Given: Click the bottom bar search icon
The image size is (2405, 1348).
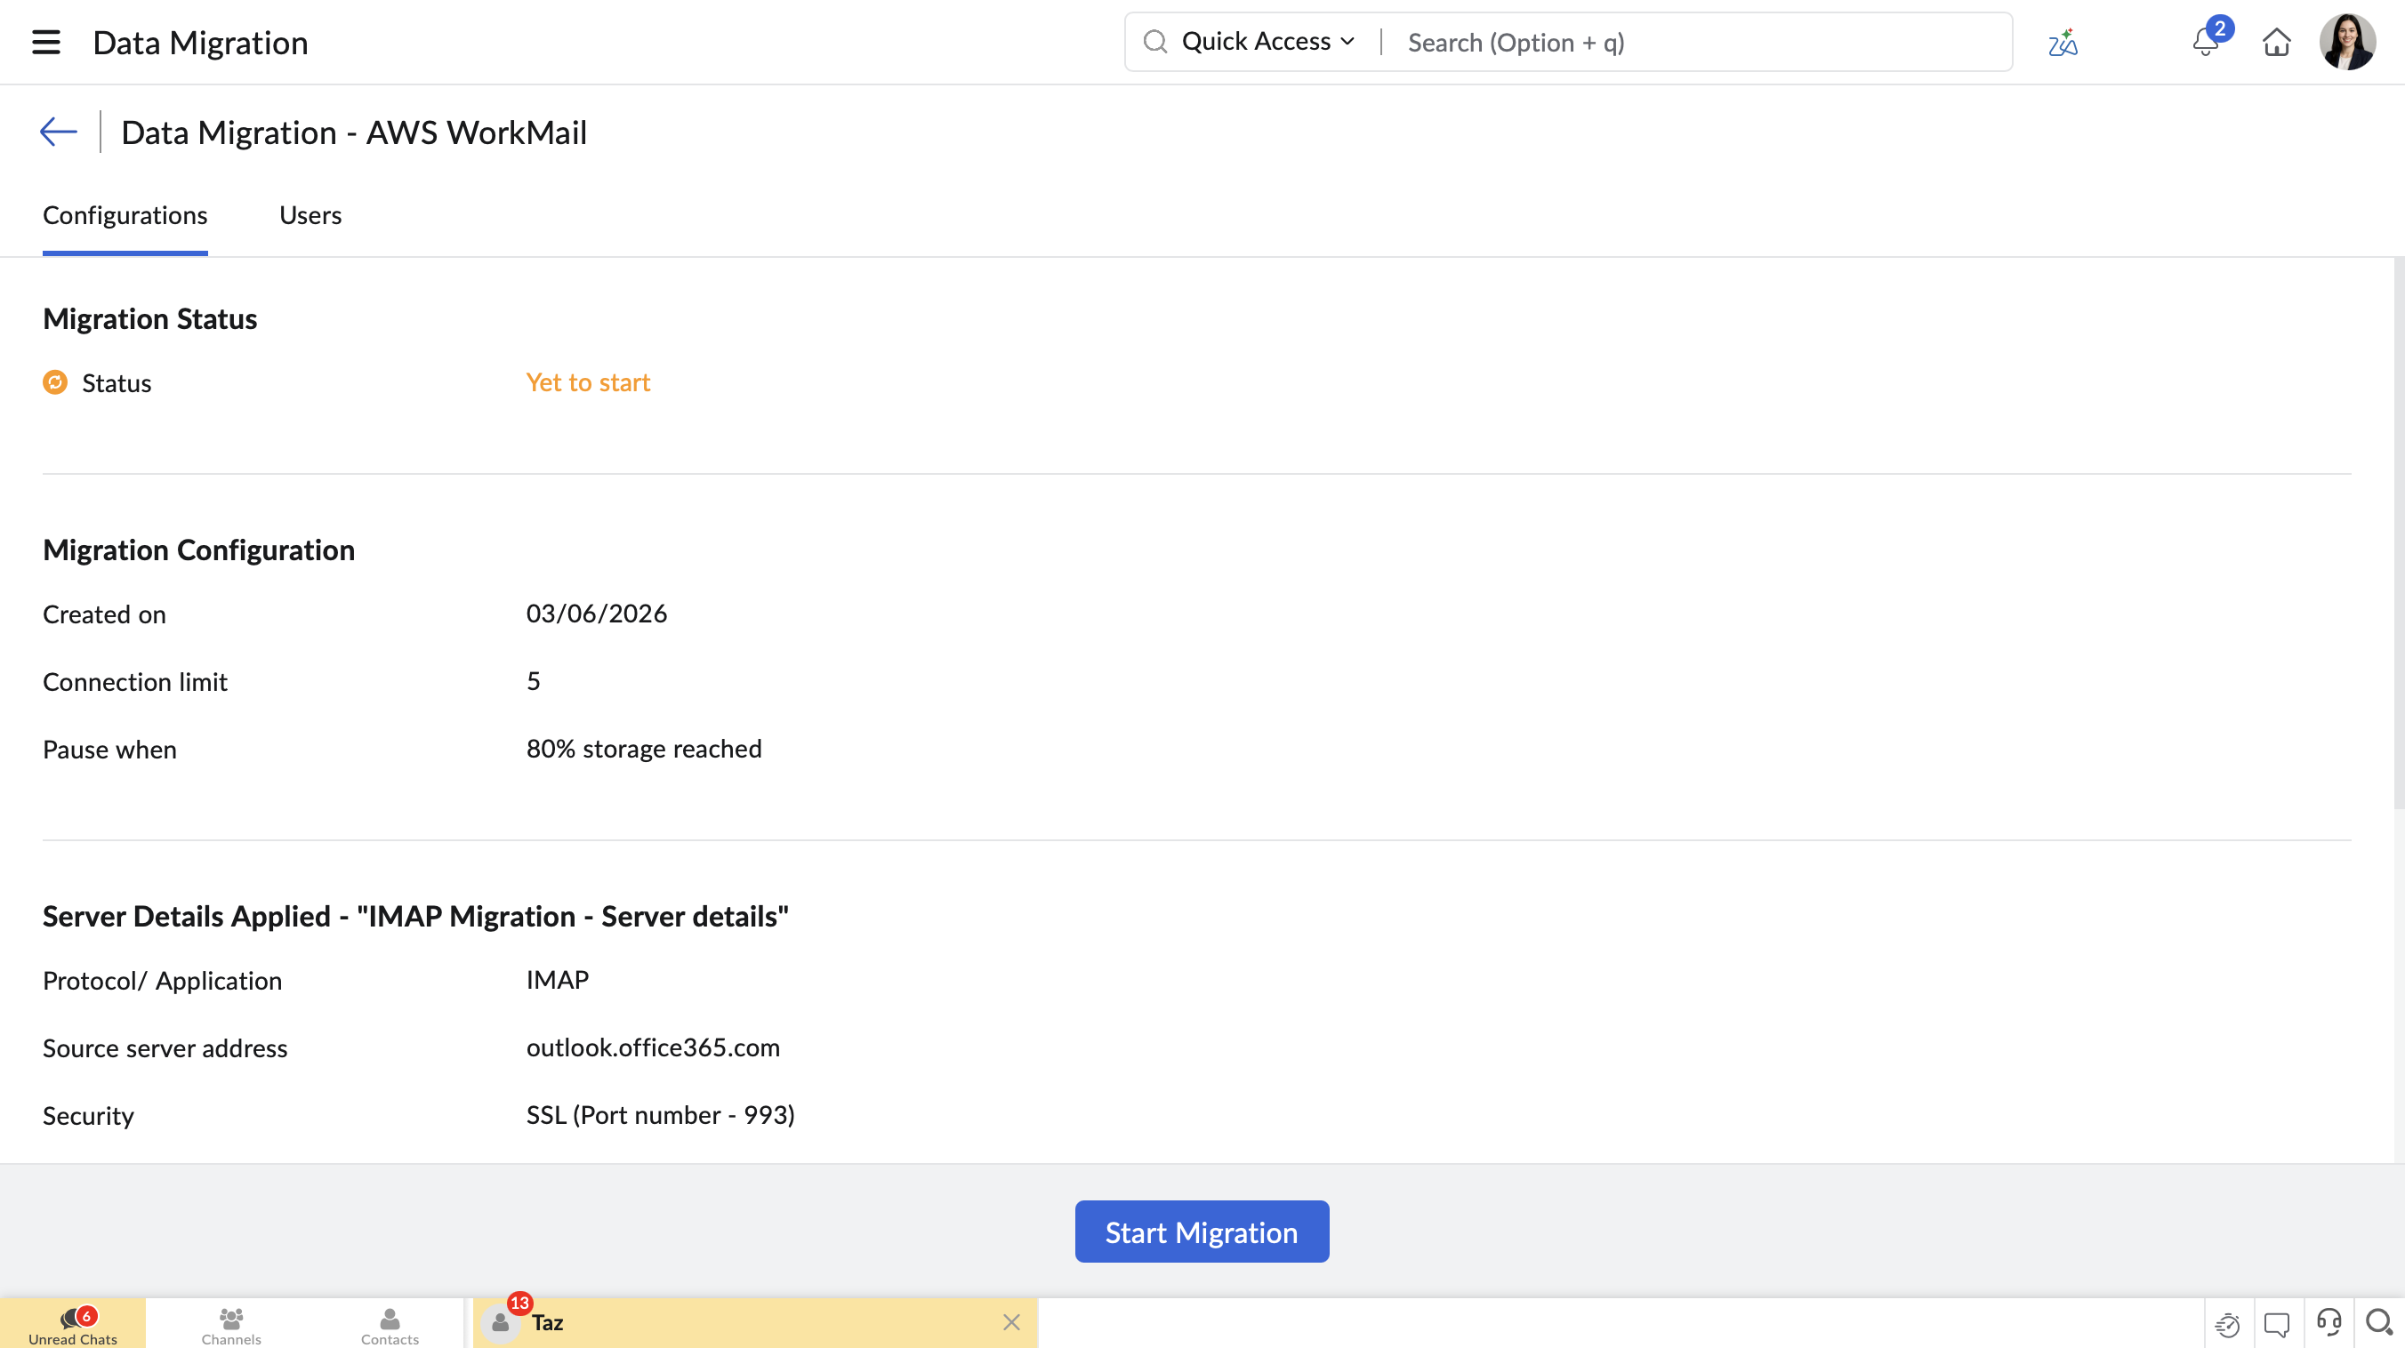Looking at the screenshot, I should 2379,1323.
